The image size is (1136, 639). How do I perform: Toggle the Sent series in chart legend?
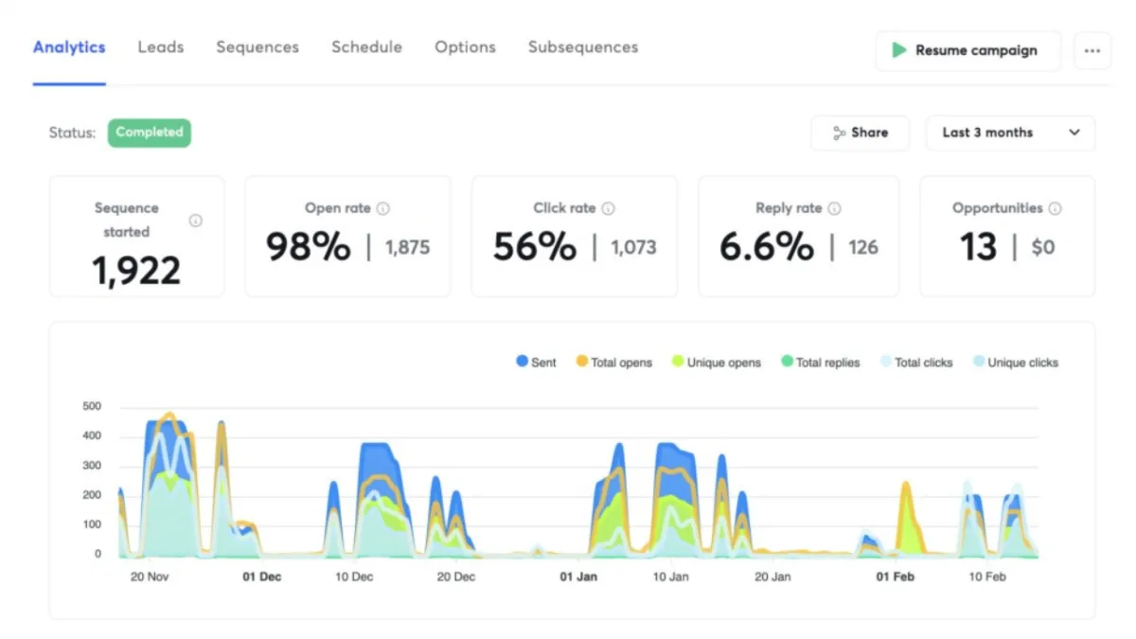pyautogui.click(x=536, y=362)
